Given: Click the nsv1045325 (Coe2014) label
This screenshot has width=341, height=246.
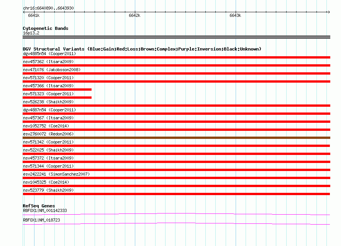Looking at the screenshot, I should click(46, 182).
